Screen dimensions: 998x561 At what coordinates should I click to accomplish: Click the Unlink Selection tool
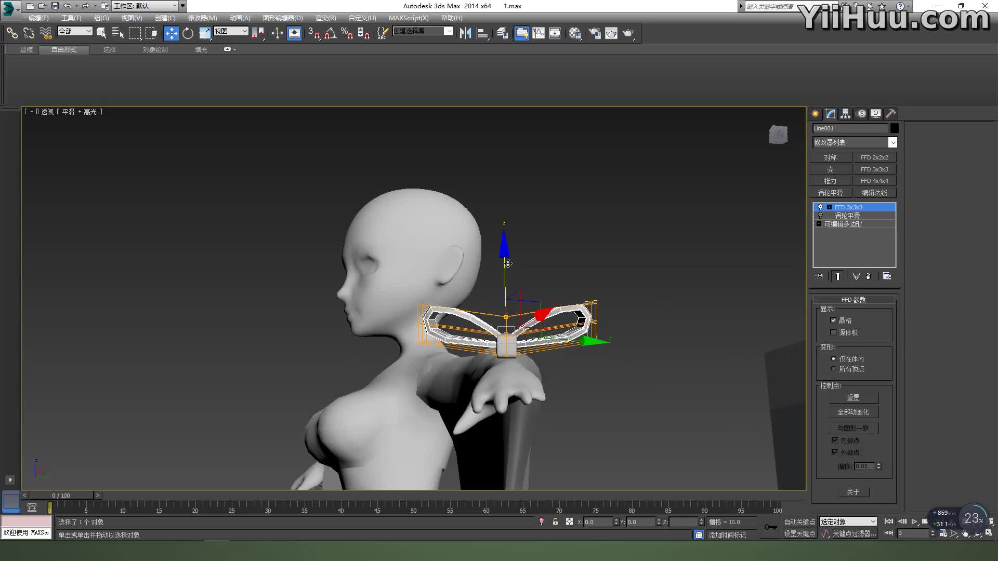click(29, 33)
